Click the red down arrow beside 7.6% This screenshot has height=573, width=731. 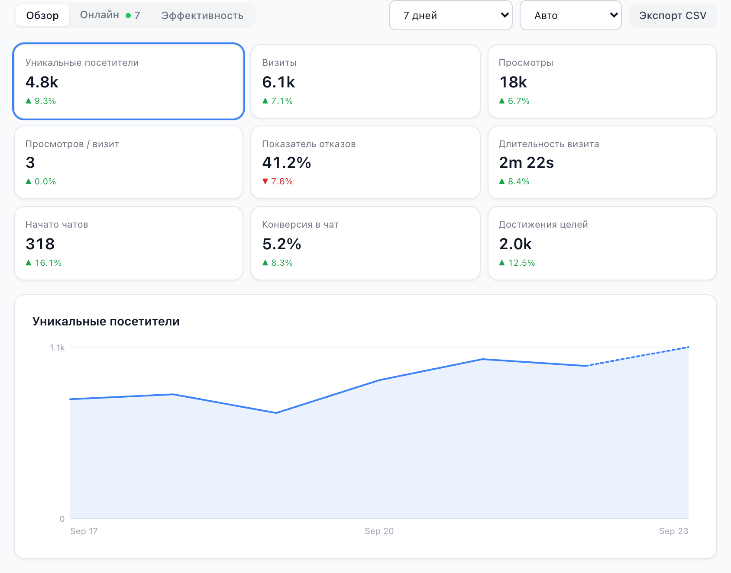tap(265, 181)
